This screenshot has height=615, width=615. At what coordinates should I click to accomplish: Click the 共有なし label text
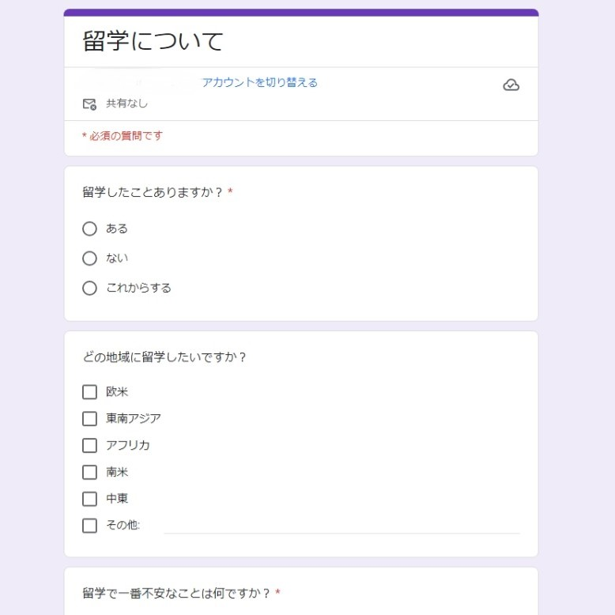(x=126, y=104)
